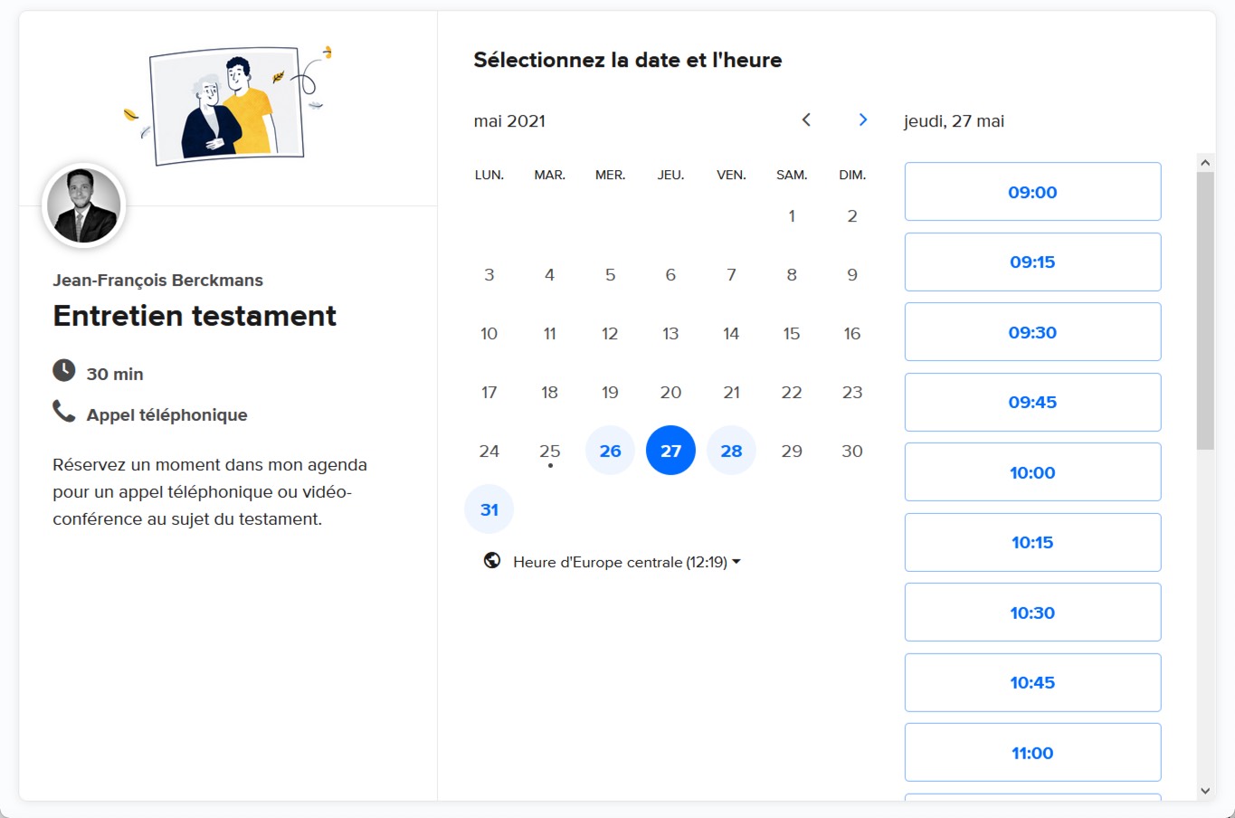Book the 10:15 time slot

tap(1032, 542)
